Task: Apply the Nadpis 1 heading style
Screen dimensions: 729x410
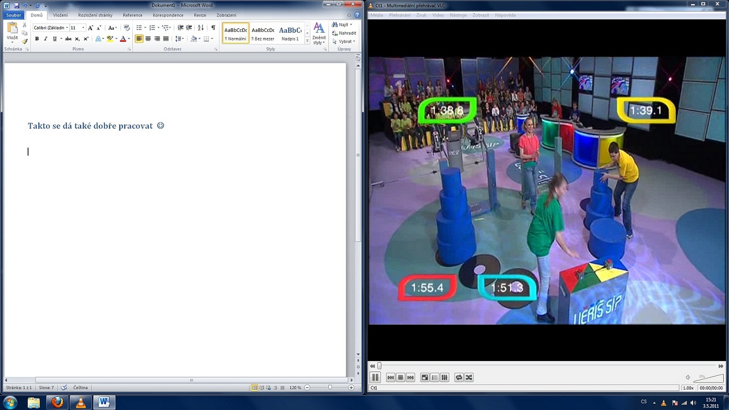Action: [x=290, y=33]
